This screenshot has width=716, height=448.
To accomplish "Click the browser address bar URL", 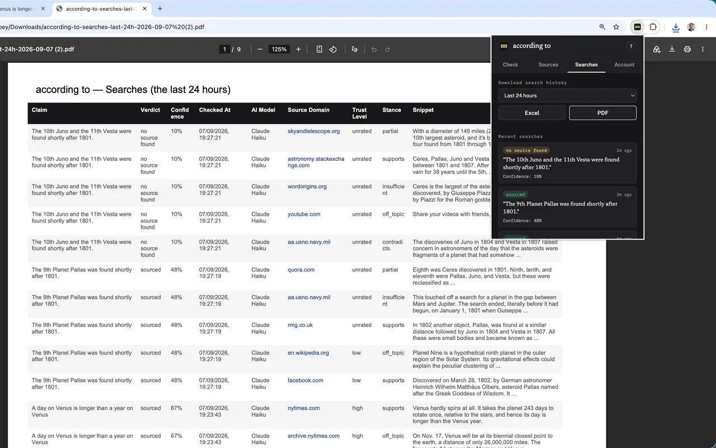I will point(102,27).
